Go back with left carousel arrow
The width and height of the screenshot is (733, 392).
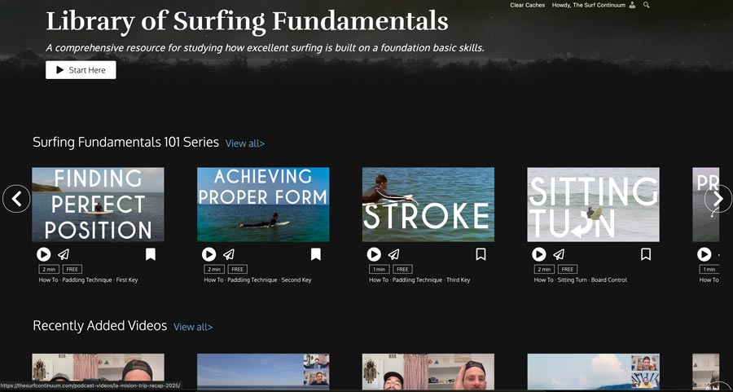pos(16,199)
